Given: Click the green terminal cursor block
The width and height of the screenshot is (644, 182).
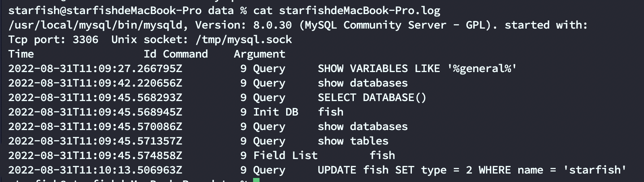Looking at the screenshot, I should [256, 180].
